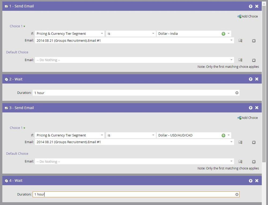Image resolution: width=268 pixels, height=205 pixels.
Task: Click the green plus next to Dollar - India
Action: point(223,34)
